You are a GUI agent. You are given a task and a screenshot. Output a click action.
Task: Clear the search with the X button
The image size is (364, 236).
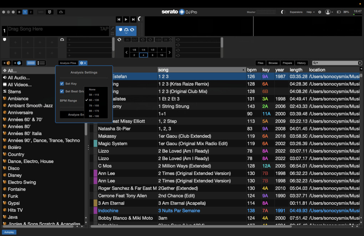[360, 63]
